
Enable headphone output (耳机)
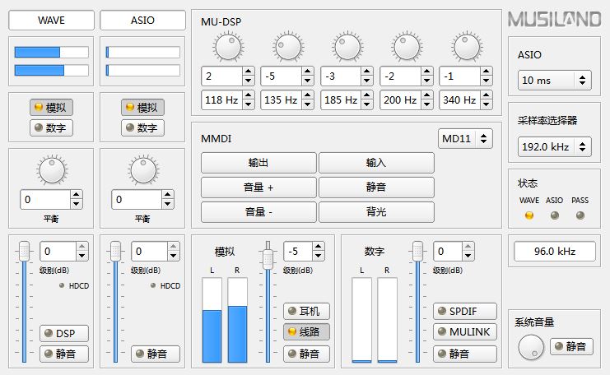point(306,311)
